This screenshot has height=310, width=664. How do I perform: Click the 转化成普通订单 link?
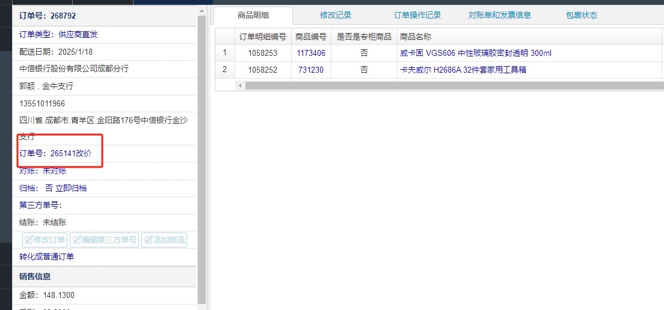click(47, 257)
